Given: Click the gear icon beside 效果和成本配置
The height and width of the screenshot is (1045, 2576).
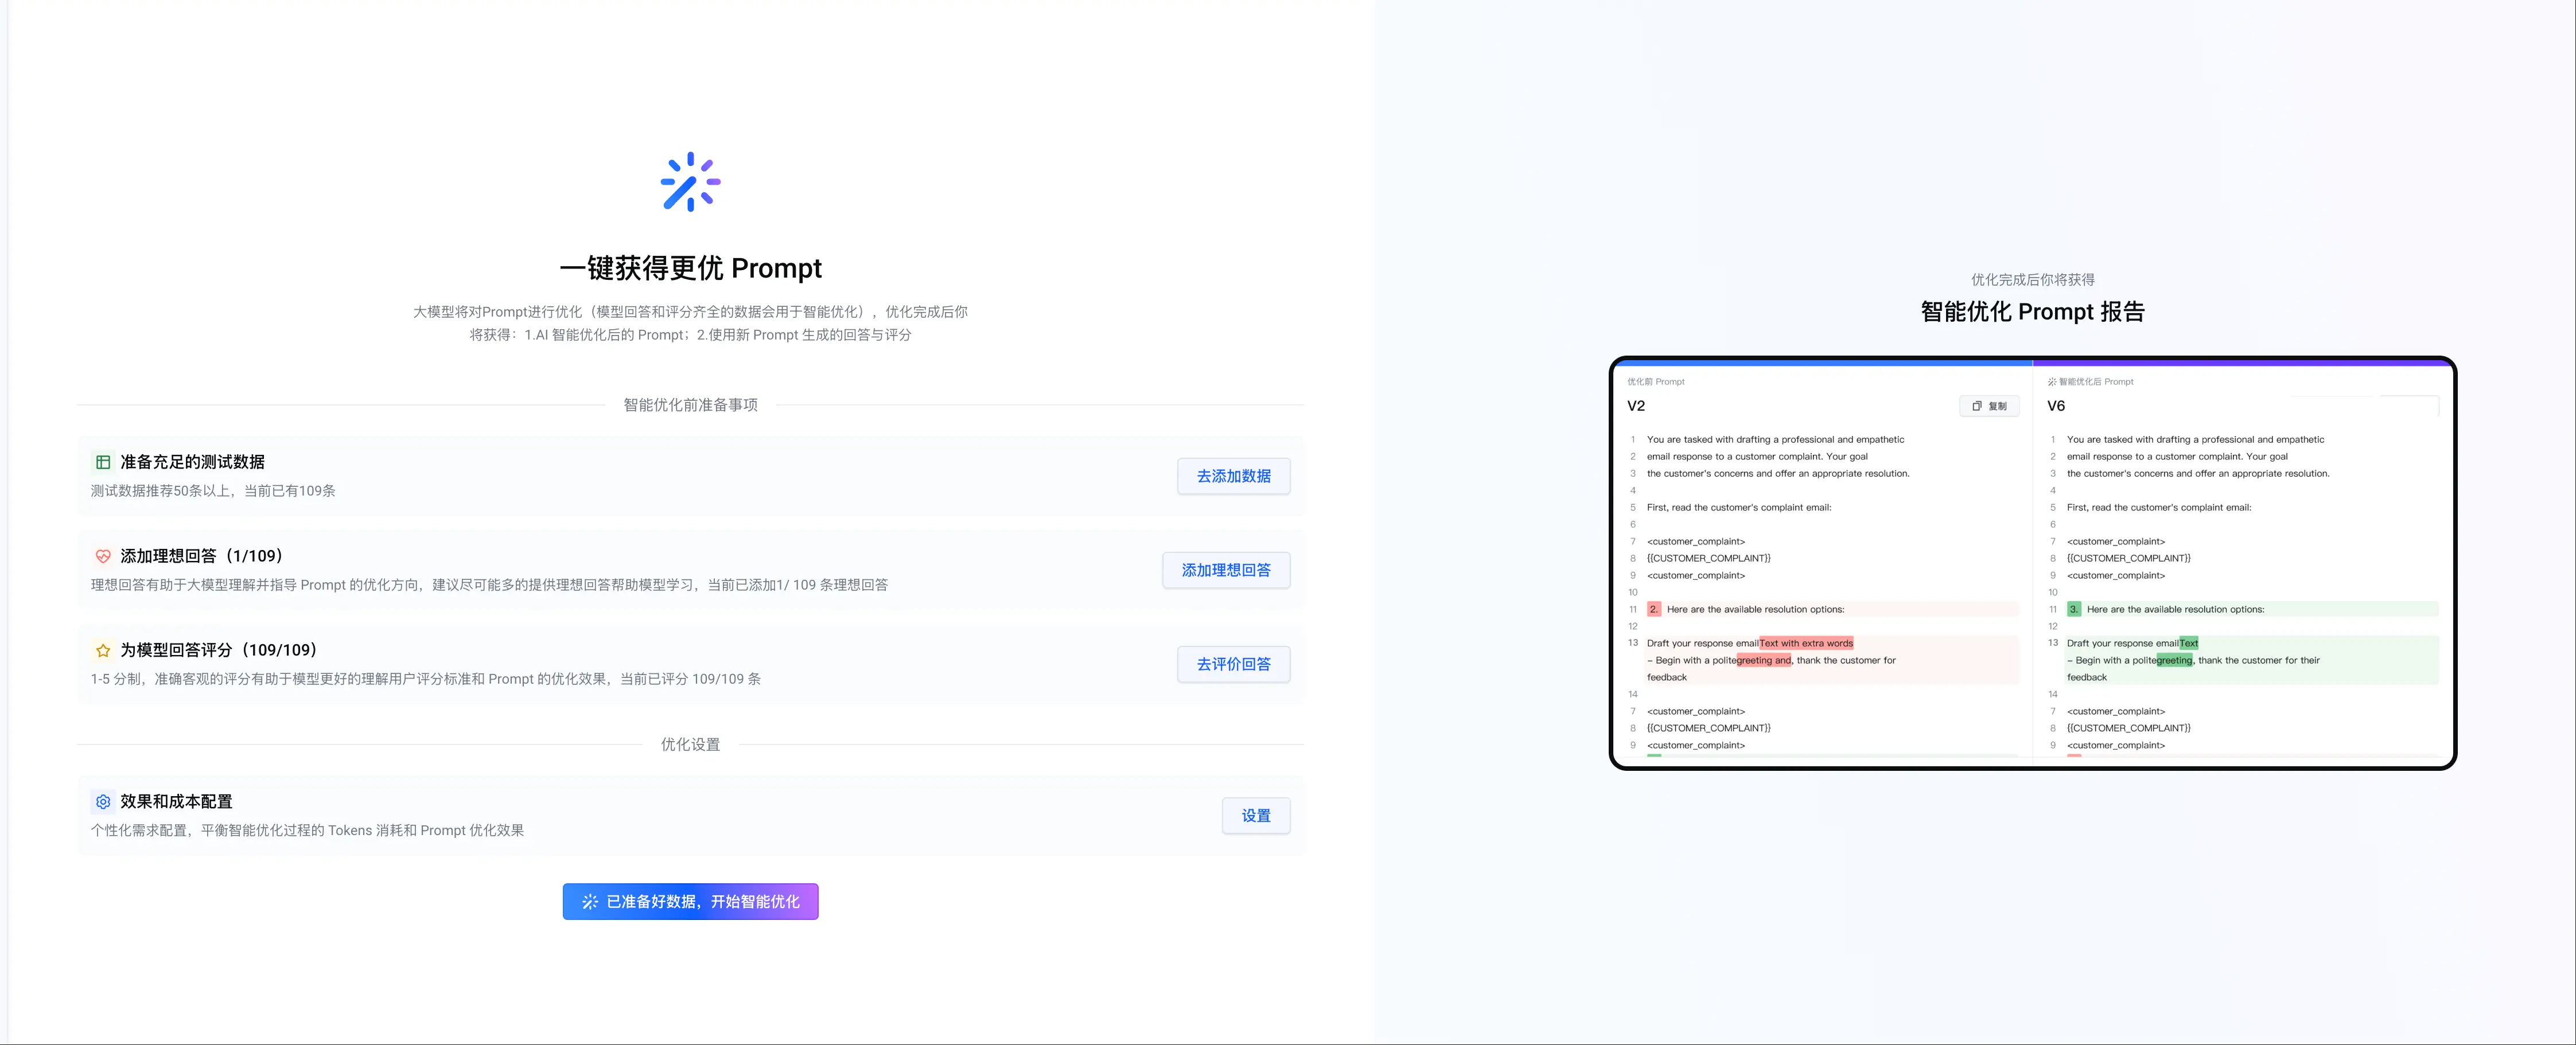Looking at the screenshot, I should 103,801.
